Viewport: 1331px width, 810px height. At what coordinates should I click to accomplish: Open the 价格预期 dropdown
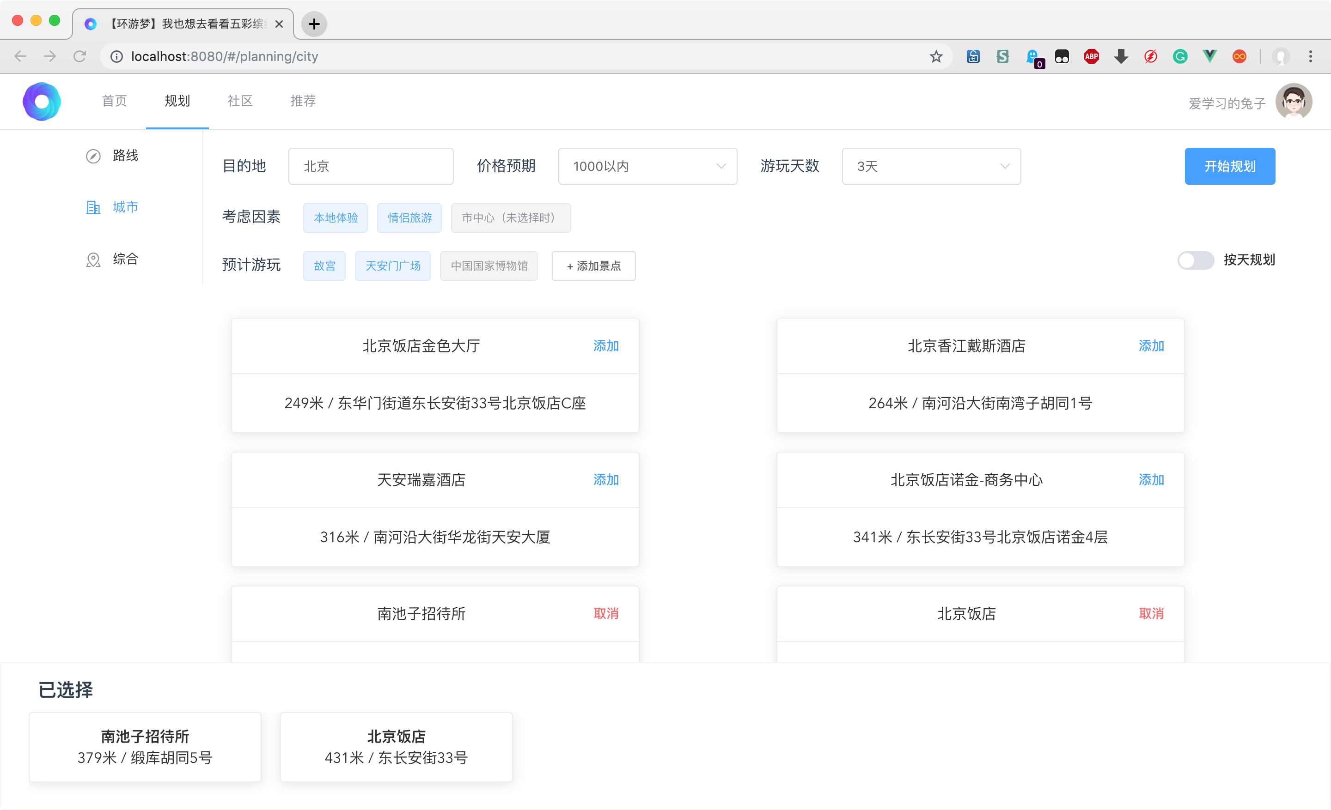click(647, 166)
